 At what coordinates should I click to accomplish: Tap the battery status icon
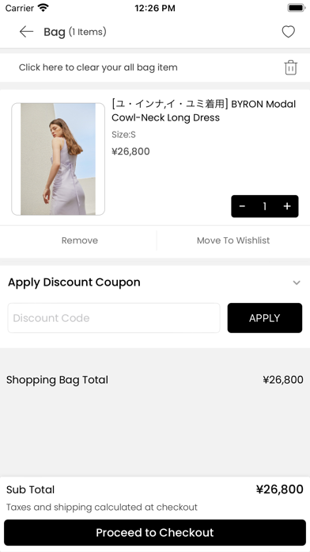(x=297, y=8)
